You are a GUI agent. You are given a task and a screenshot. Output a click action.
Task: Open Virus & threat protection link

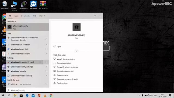[x=66, y=59]
